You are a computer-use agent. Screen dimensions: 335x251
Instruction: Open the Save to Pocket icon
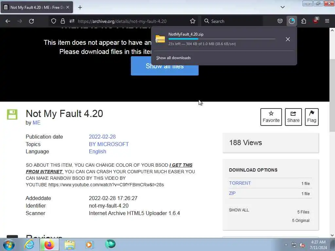point(280,21)
